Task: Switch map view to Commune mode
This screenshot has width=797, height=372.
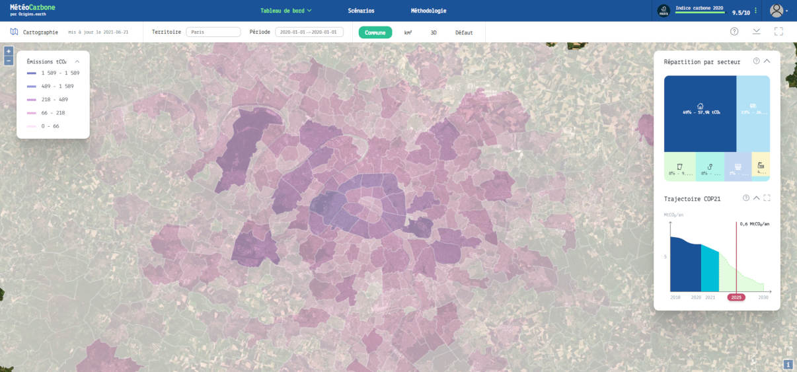Action: click(375, 32)
